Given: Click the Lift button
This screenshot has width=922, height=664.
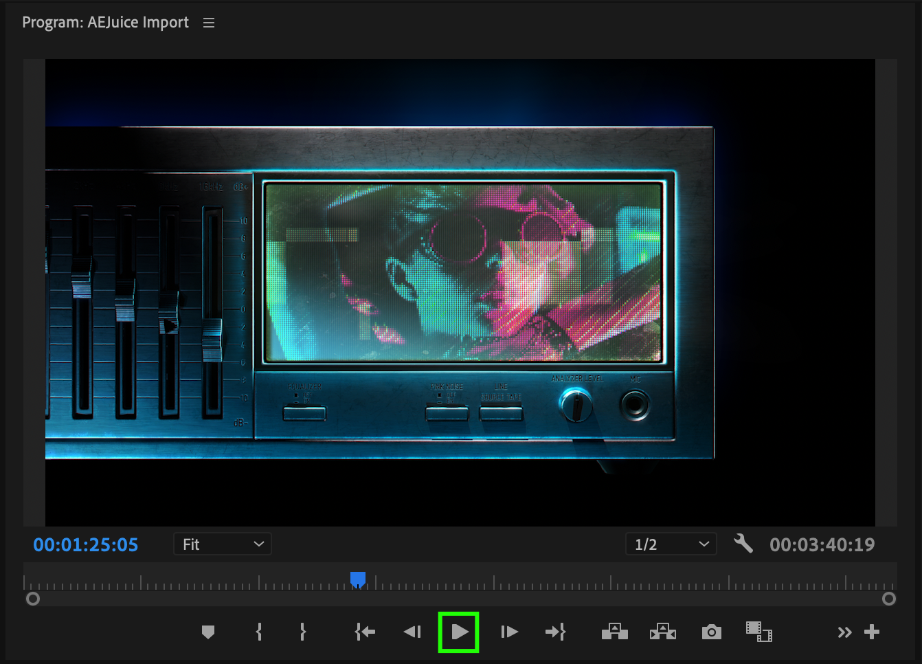Looking at the screenshot, I should tap(614, 632).
